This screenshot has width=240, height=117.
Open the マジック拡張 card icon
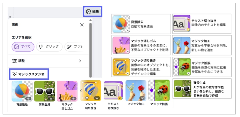click(x=182, y=67)
